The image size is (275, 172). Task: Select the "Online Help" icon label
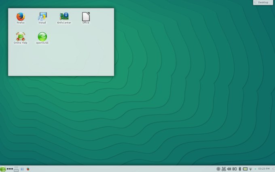click(21, 42)
